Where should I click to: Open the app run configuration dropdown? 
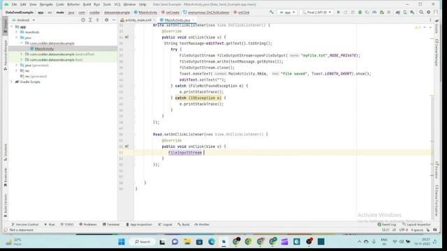[287, 13]
